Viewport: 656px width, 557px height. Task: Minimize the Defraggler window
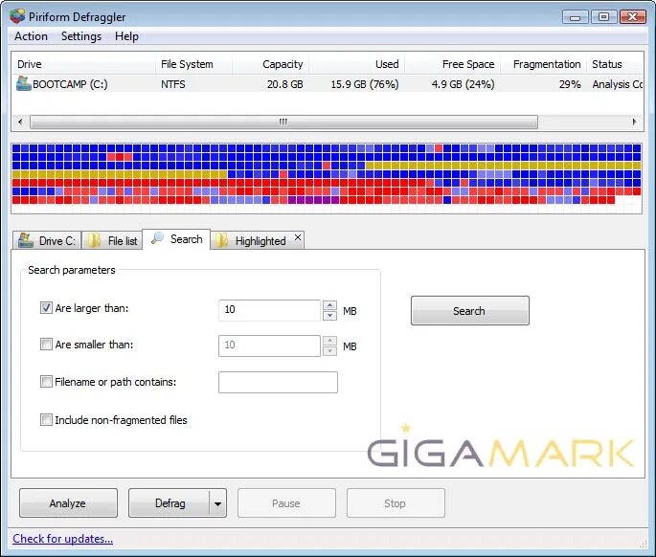[x=576, y=17]
